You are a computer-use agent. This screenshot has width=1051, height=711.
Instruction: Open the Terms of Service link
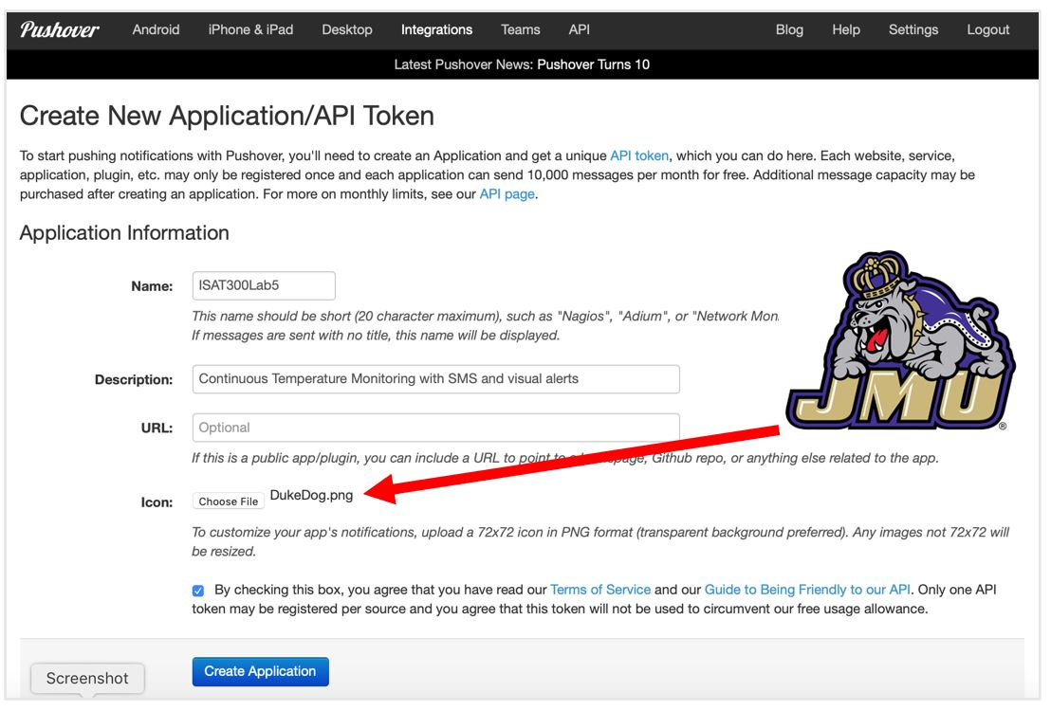[600, 590]
